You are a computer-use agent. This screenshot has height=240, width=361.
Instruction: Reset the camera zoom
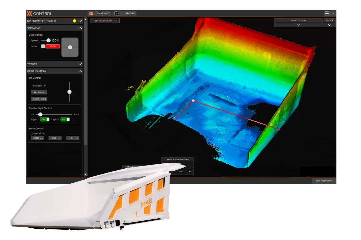[37, 138]
